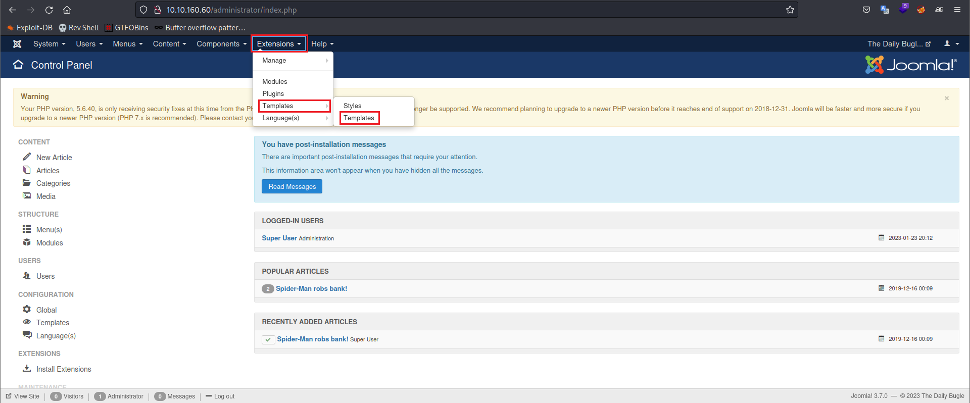Expand the Manage submenu in Extensions

pyautogui.click(x=293, y=61)
